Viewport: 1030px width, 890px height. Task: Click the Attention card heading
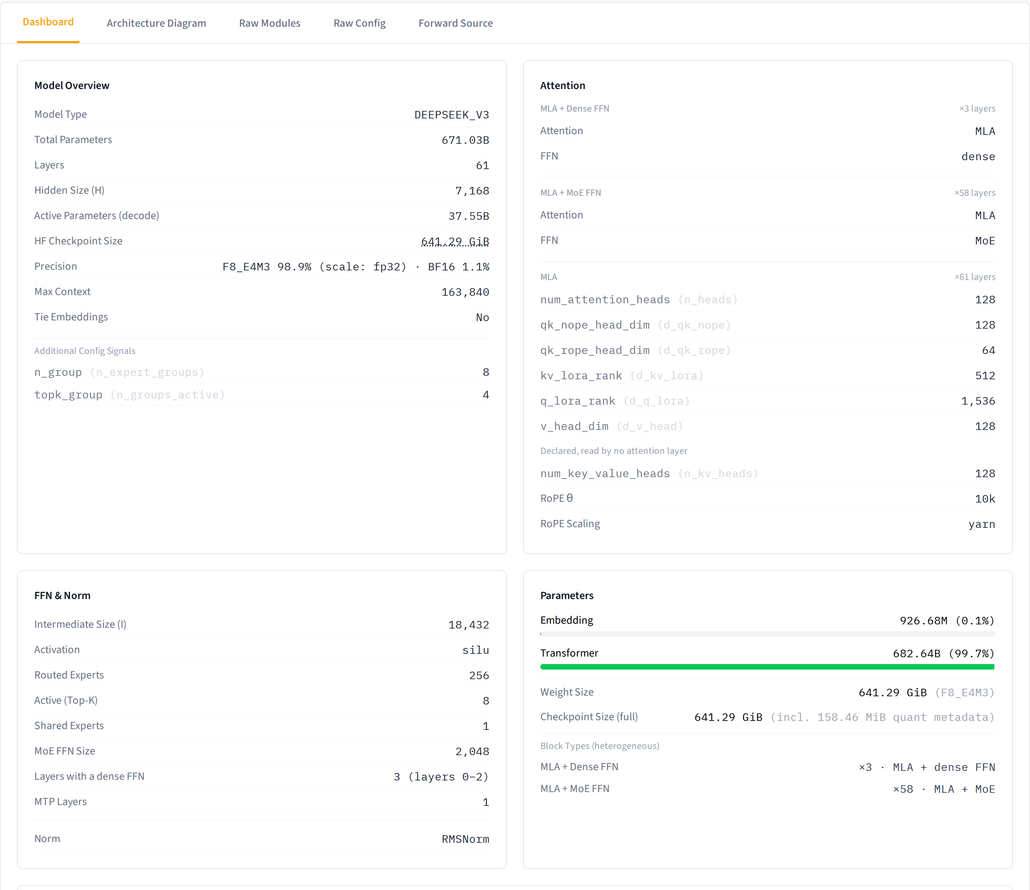click(x=563, y=86)
